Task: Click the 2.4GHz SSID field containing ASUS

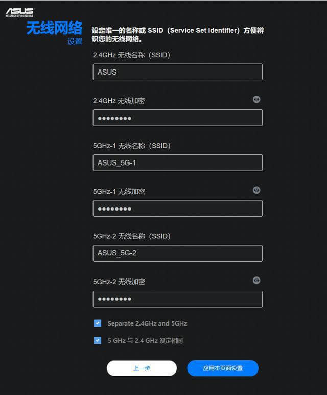Action: (177, 72)
